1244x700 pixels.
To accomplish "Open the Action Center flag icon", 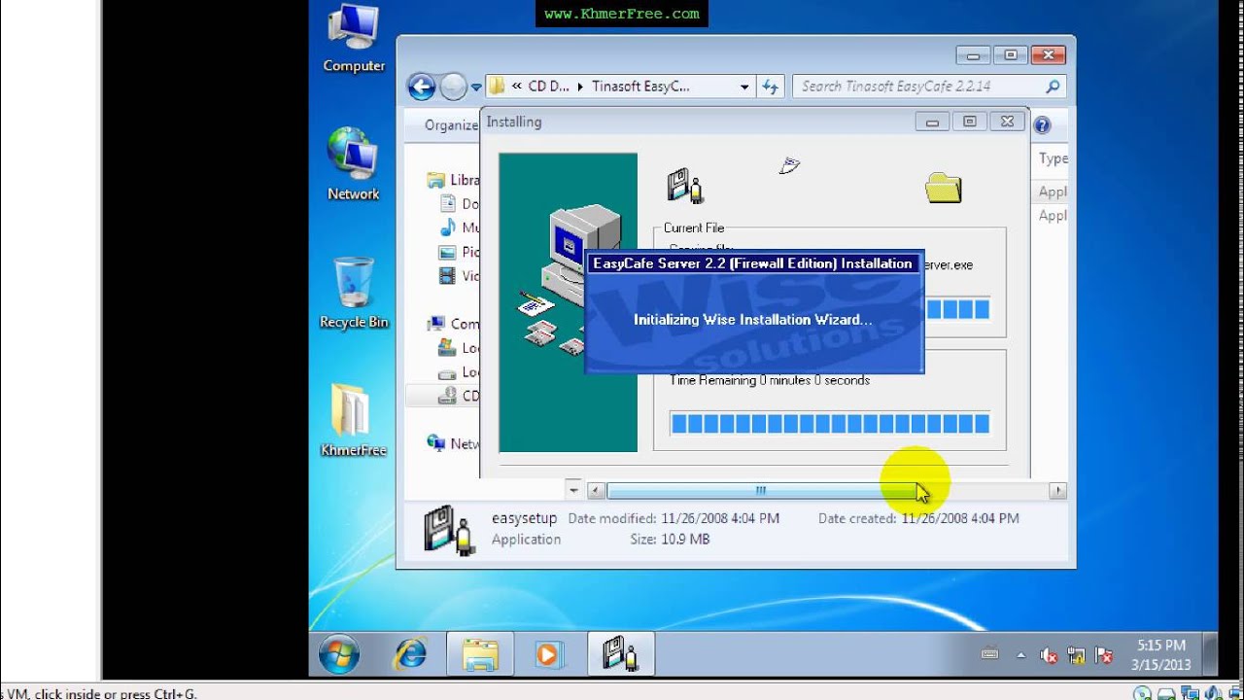I will pos(1103,655).
